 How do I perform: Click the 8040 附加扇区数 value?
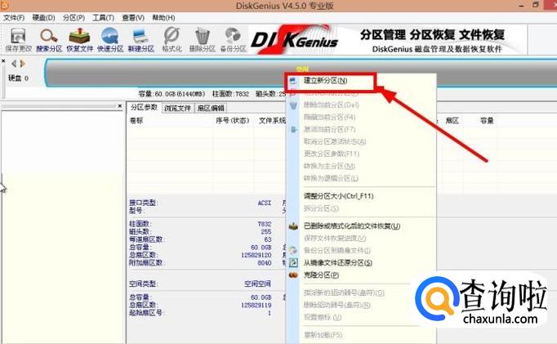(265, 263)
